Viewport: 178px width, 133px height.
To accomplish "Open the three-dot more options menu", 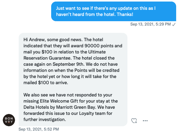I will point(145,121).
